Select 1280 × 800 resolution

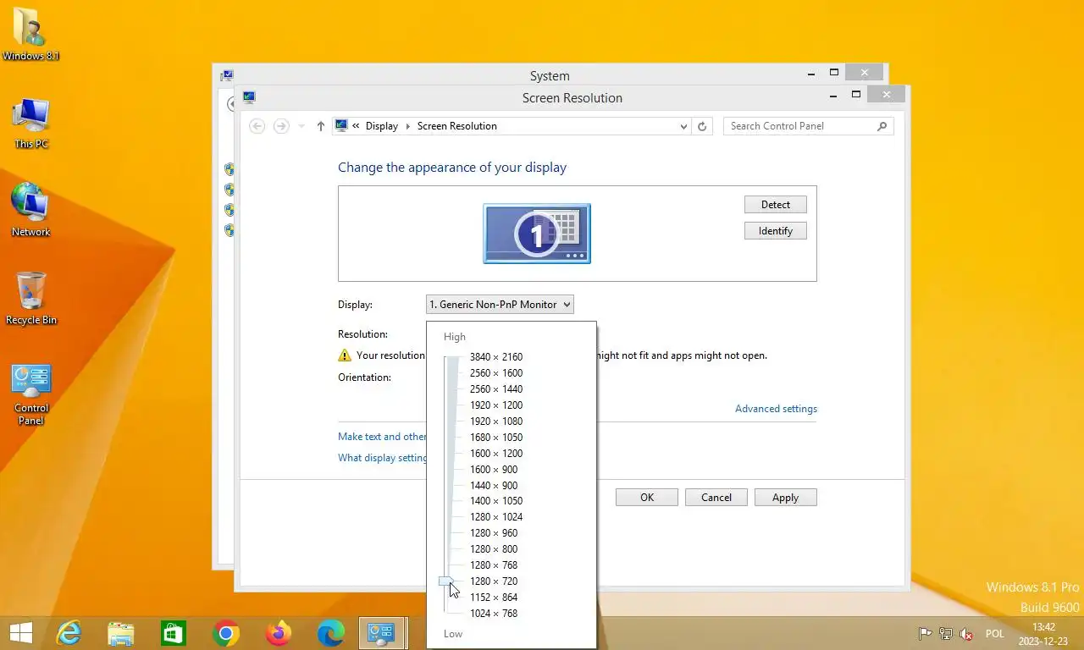click(494, 549)
